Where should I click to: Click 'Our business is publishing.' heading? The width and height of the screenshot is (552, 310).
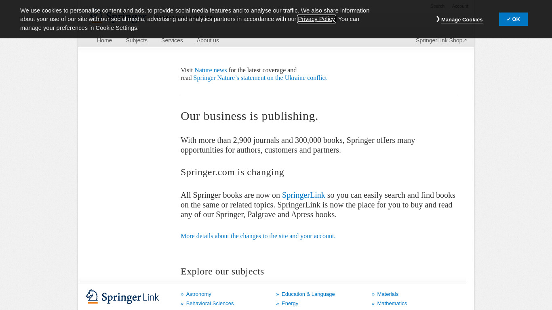tap(249, 116)
